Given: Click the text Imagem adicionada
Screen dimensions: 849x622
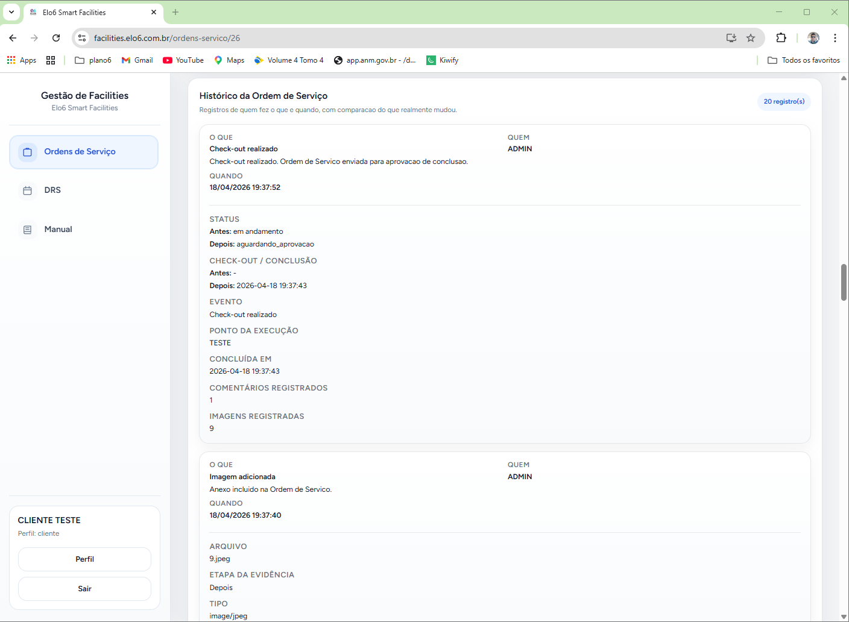Looking at the screenshot, I should click(242, 477).
